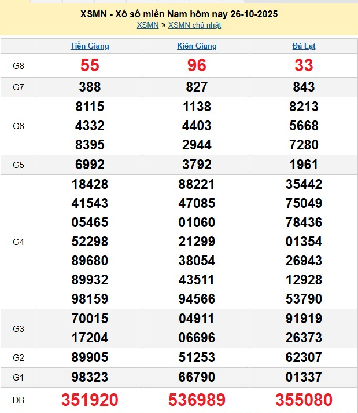Open the XSMN chủ nhật link
The image size is (358, 413).
(194, 25)
